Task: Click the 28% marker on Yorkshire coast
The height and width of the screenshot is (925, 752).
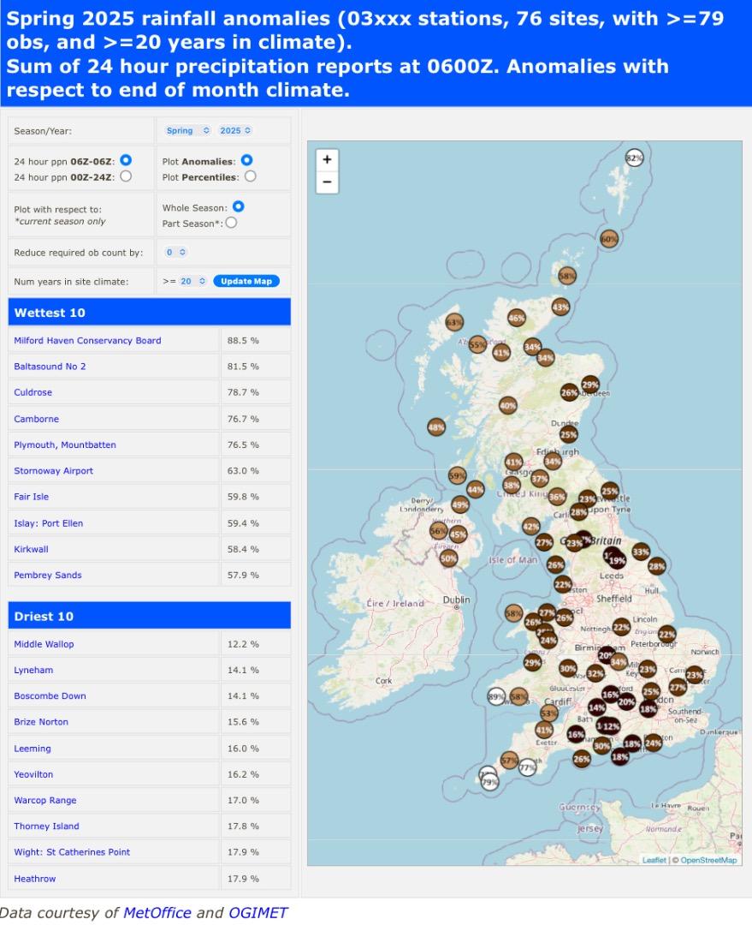Action: tap(656, 566)
